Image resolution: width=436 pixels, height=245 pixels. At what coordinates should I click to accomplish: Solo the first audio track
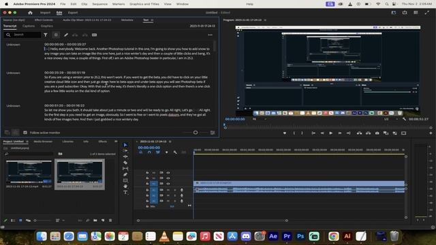tap(175, 190)
